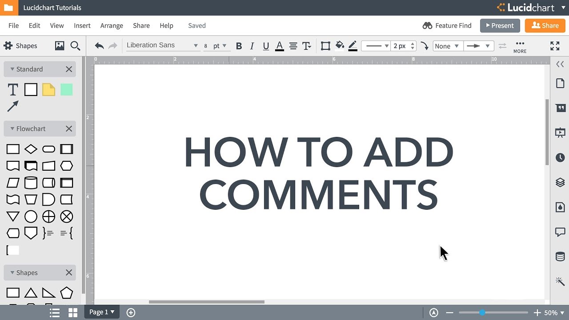The image size is (569, 320).
Task: Open the Arrange menu
Action: (x=112, y=26)
